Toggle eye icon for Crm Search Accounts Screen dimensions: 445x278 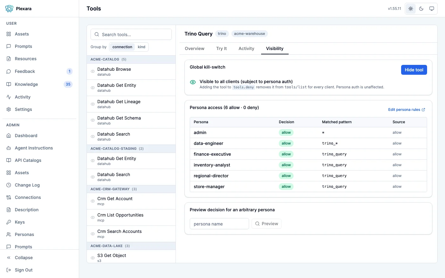93,234
